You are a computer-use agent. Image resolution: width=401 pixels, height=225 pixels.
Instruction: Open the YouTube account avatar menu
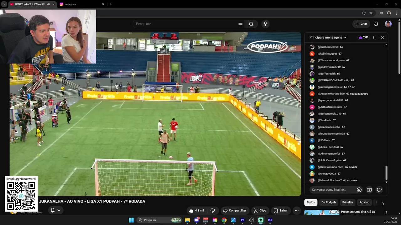pyautogui.click(x=388, y=24)
